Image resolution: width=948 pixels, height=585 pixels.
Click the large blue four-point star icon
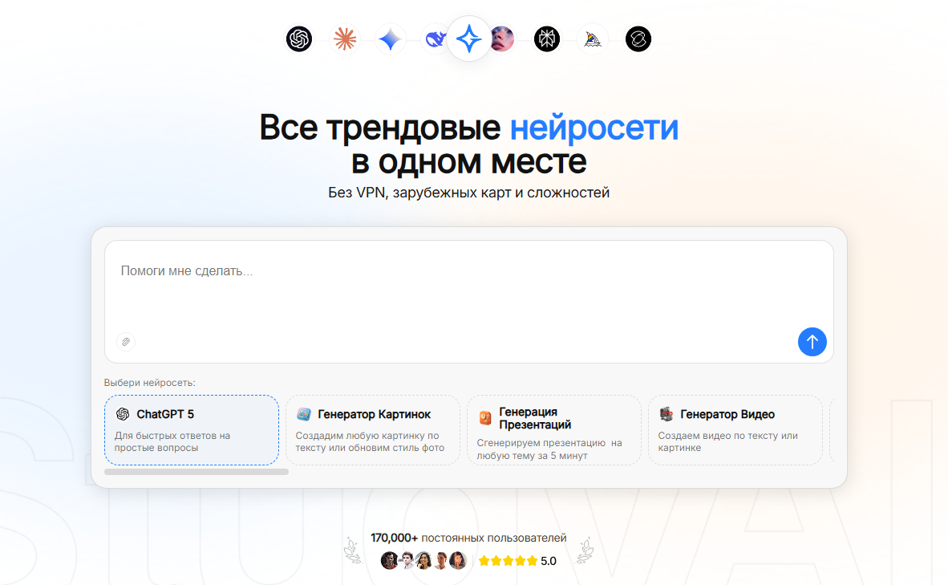(x=469, y=39)
